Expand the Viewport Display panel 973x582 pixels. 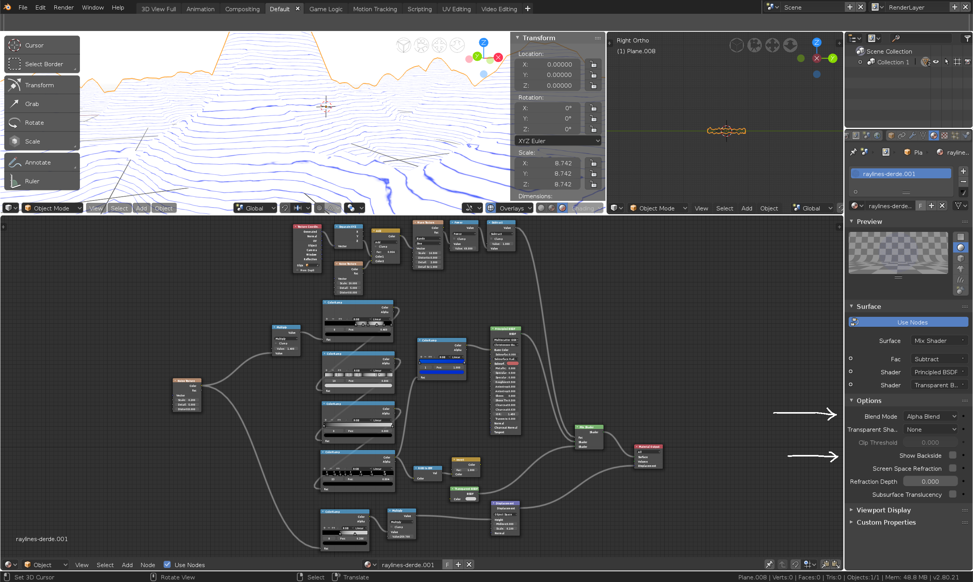click(x=883, y=510)
